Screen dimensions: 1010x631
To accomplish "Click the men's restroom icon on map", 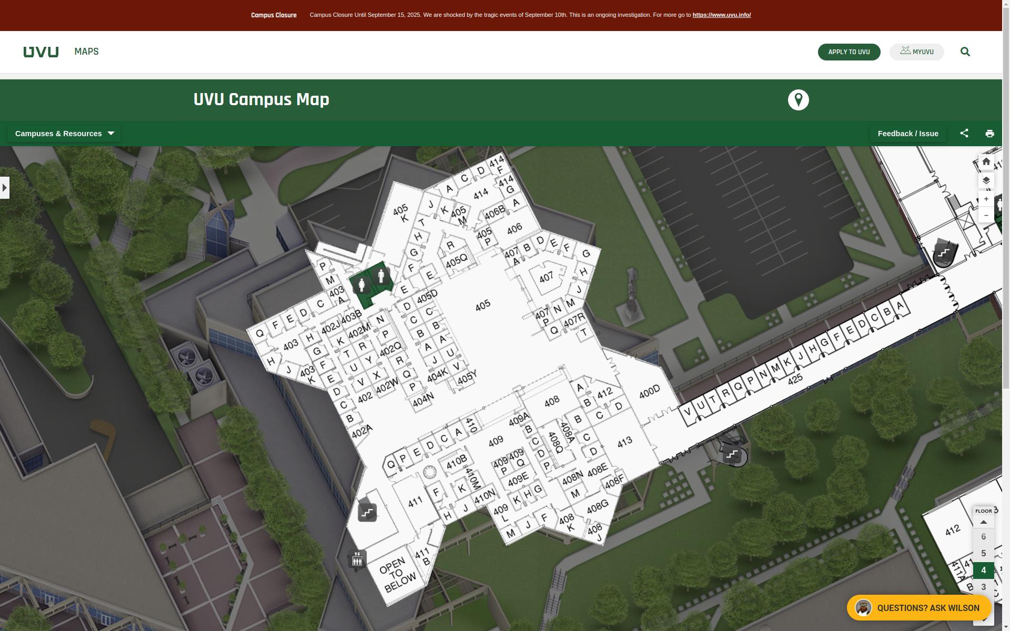I will tap(381, 276).
